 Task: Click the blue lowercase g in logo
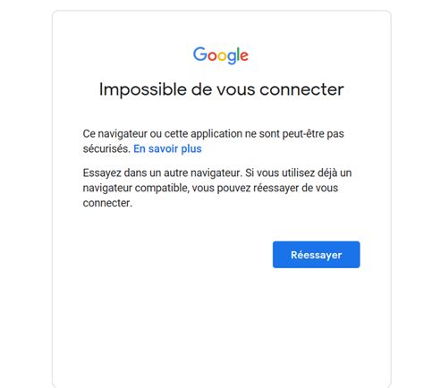click(232, 58)
